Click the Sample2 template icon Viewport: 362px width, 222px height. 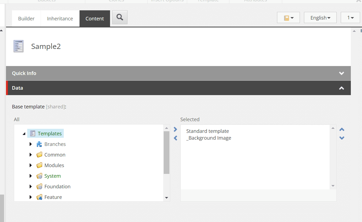coord(19,46)
